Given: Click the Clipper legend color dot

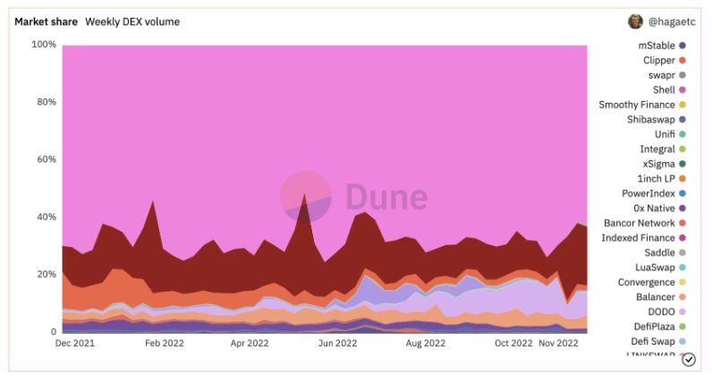Looking at the screenshot, I should [x=682, y=61].
